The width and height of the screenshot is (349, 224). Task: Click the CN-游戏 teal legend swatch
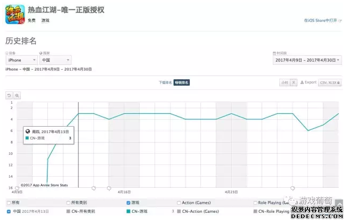click(x=128, y=211)
